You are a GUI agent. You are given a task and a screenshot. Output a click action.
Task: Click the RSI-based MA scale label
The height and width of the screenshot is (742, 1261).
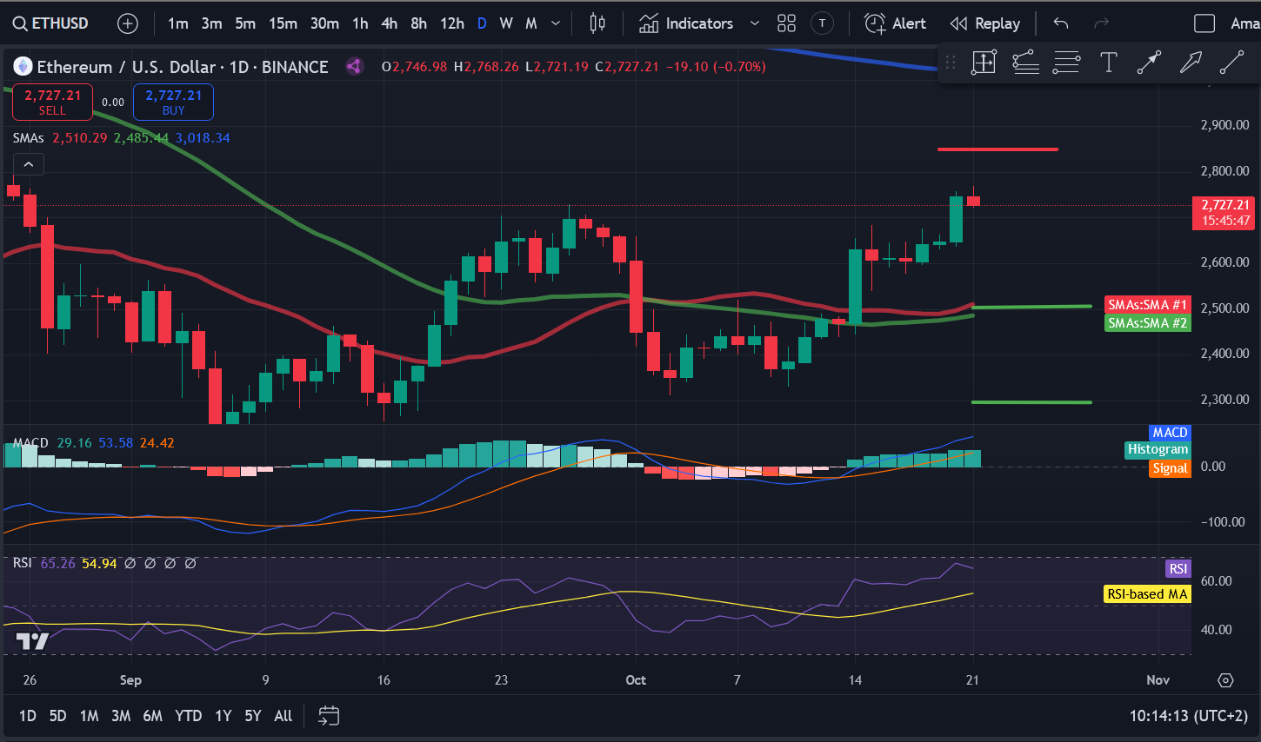tap(1147, 594)
